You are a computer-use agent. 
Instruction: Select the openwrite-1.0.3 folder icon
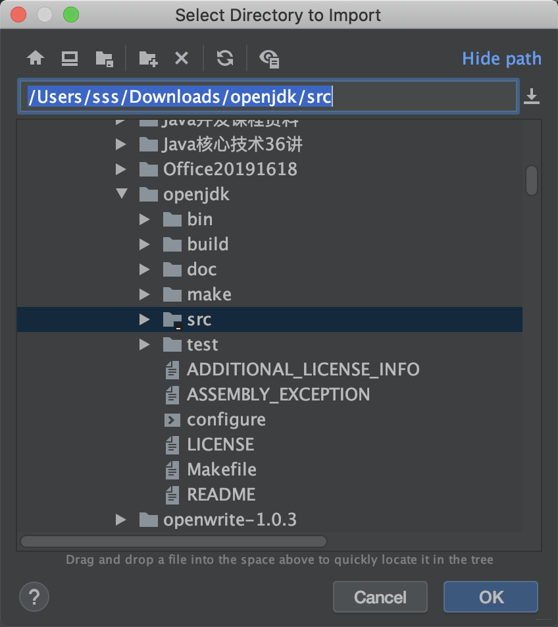pyautogui.click(x=149, y=520)
